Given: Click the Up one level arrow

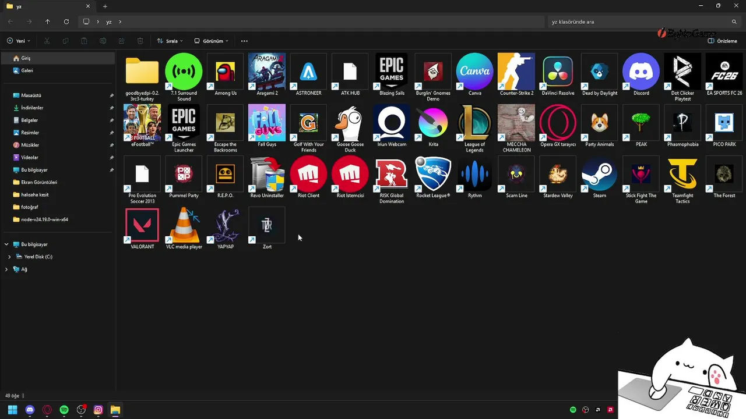Looking at the screenshot, I should pyautogui.click(x=48, y=22).
